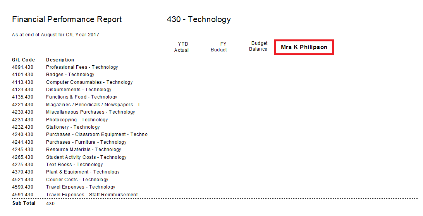Select code 4265.430
The width and height of the screenshot is (423, 216).
(x=22, y=157)
